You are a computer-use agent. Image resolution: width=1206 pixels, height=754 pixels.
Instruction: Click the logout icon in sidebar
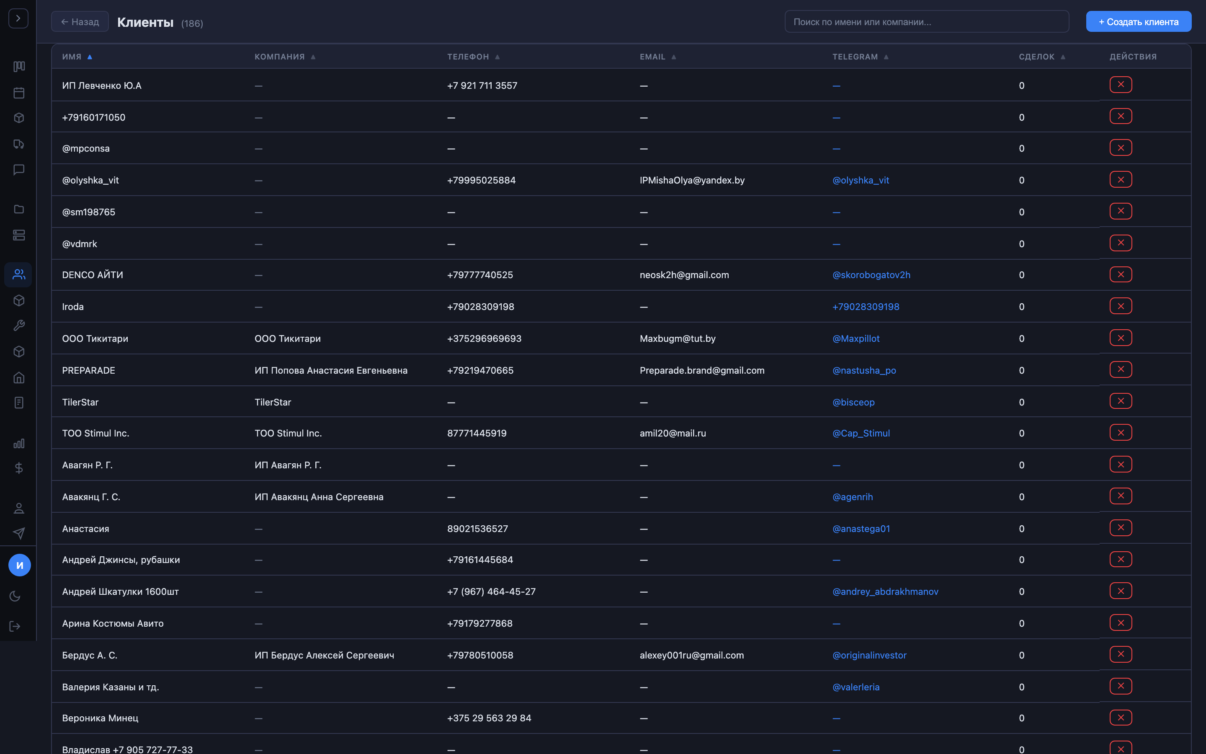pyautogui.click(x=15, y=626)
